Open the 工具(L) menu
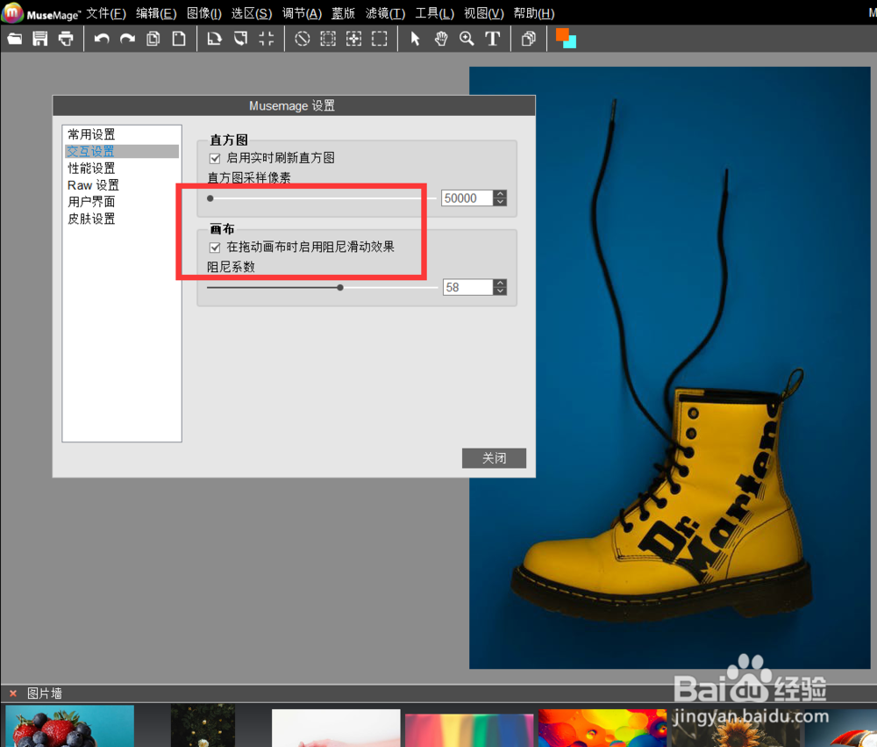 coord(435,13)
